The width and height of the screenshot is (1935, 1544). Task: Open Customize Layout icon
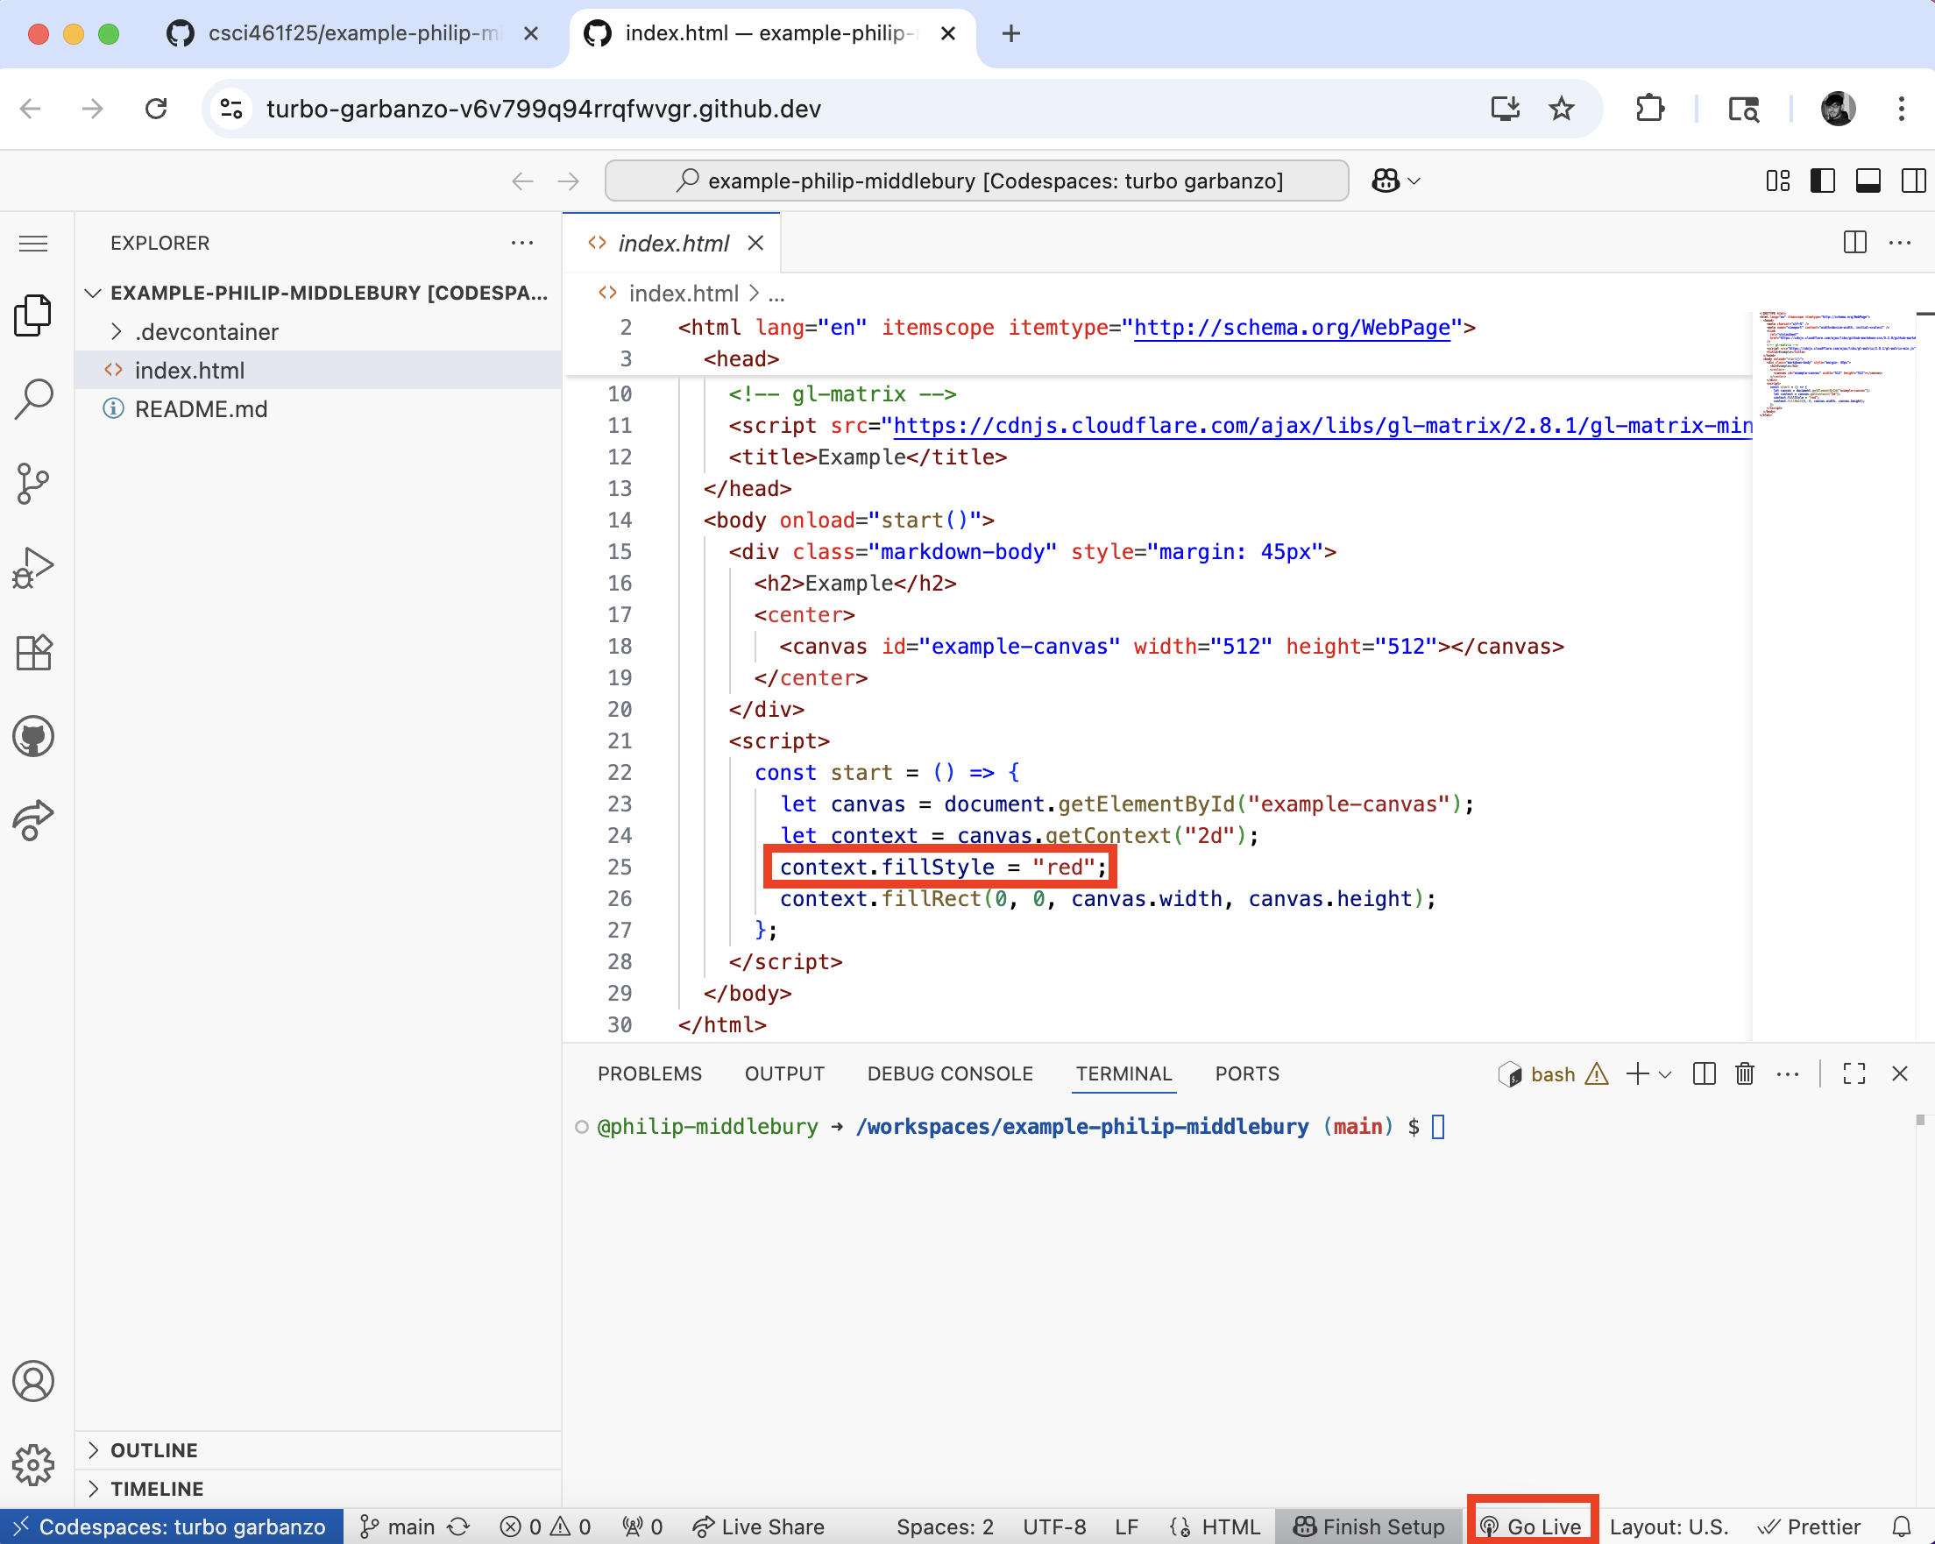point(1777,181)
